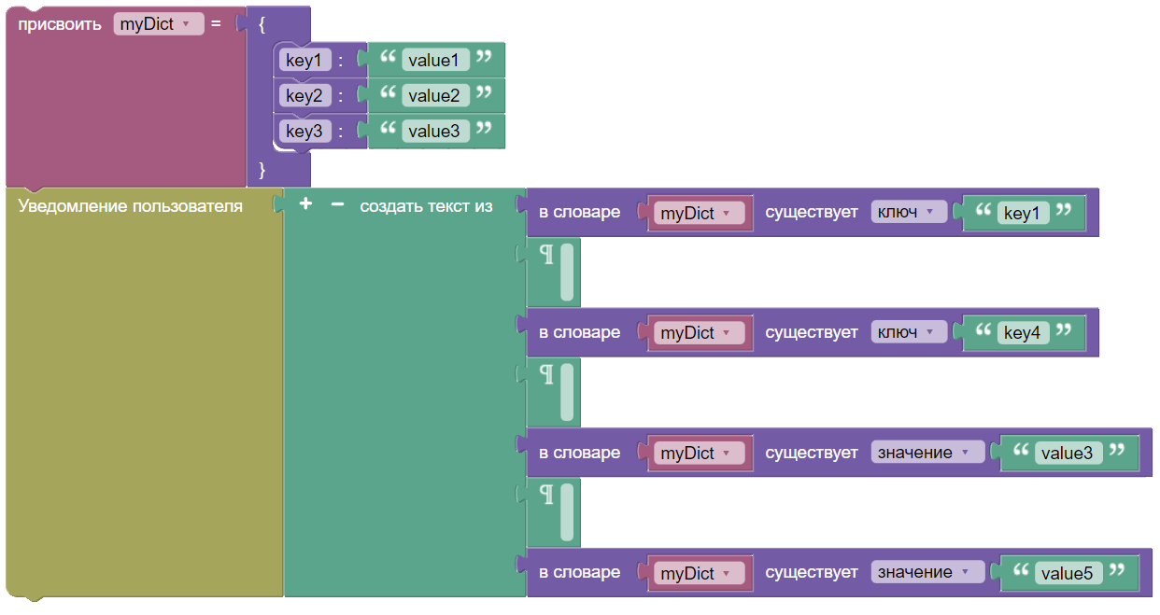Click "существует" label in the key4 row
The image size is (1160, 615).
[x=812, y=332]
